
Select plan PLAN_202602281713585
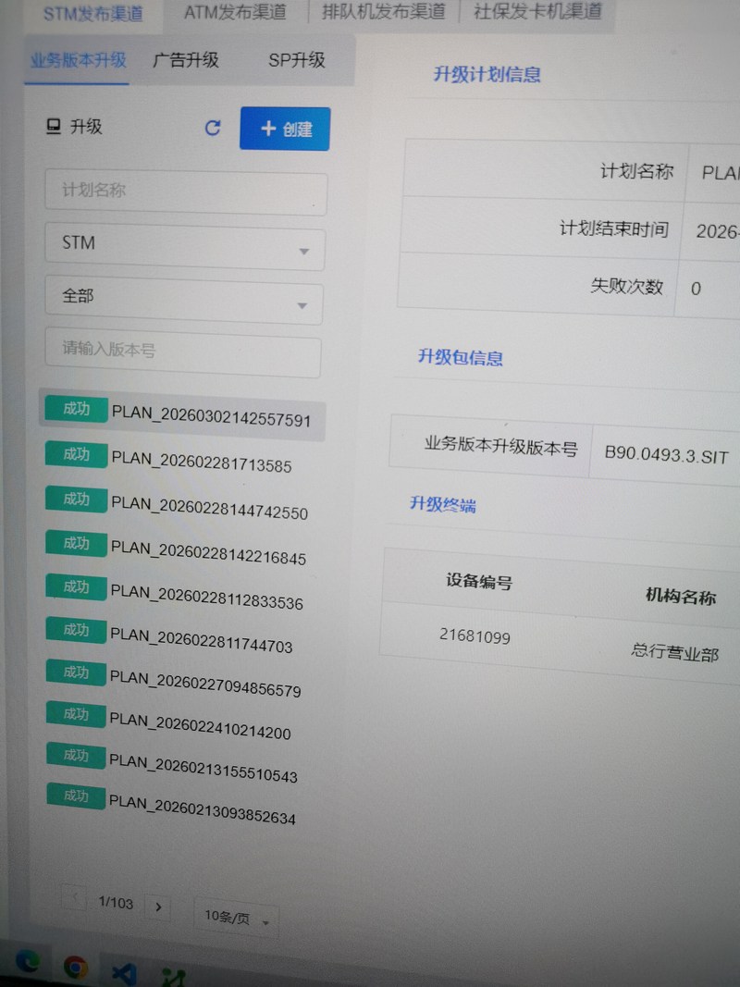(x=201, y=464)
